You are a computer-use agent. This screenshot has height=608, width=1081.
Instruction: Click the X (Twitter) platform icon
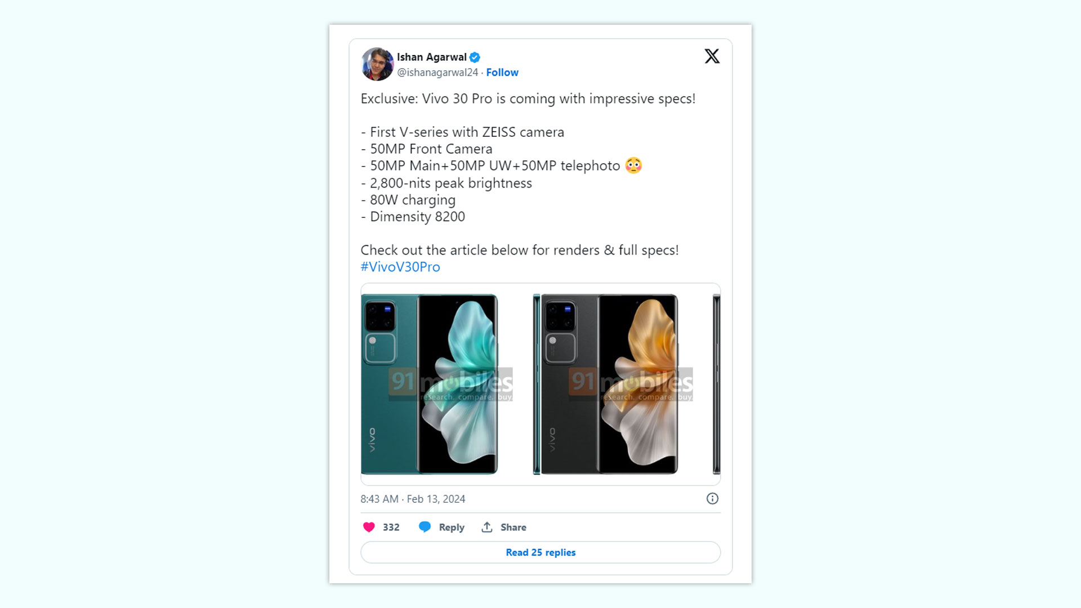tap(711, 56)
